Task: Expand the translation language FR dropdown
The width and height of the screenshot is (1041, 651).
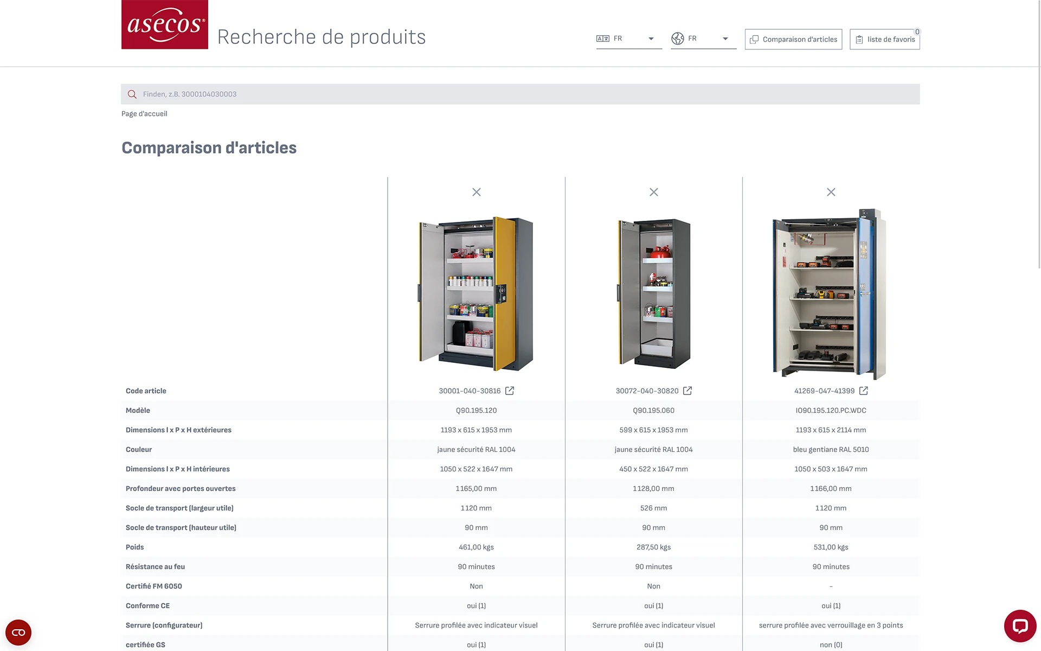Action: (651, 38)
